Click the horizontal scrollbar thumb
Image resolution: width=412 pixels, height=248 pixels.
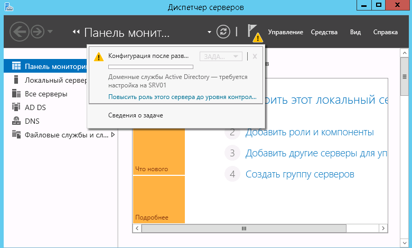pyautogui.click(x=244, y=229)
